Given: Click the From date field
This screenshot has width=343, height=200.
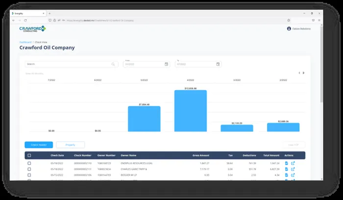Looking at the screenshot, I should pos(147,64).
